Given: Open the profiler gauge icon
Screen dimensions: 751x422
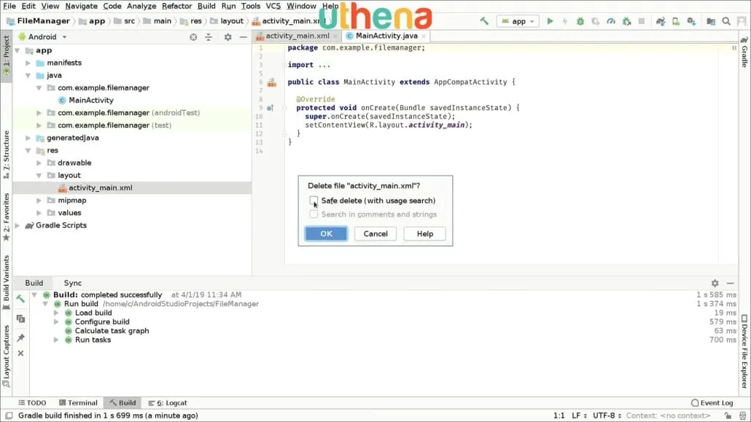Looking at the screenshot, I should point(611,21).
